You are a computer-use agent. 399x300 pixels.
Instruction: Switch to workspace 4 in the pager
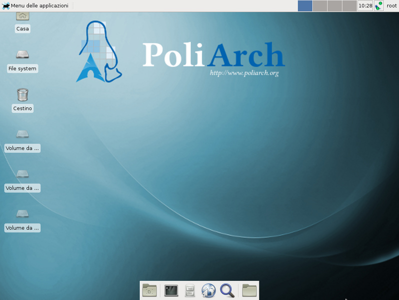coord(349,5)
